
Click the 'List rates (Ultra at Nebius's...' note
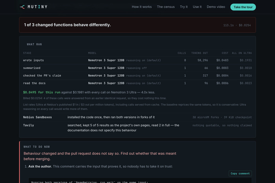click(x=134, y=107)
